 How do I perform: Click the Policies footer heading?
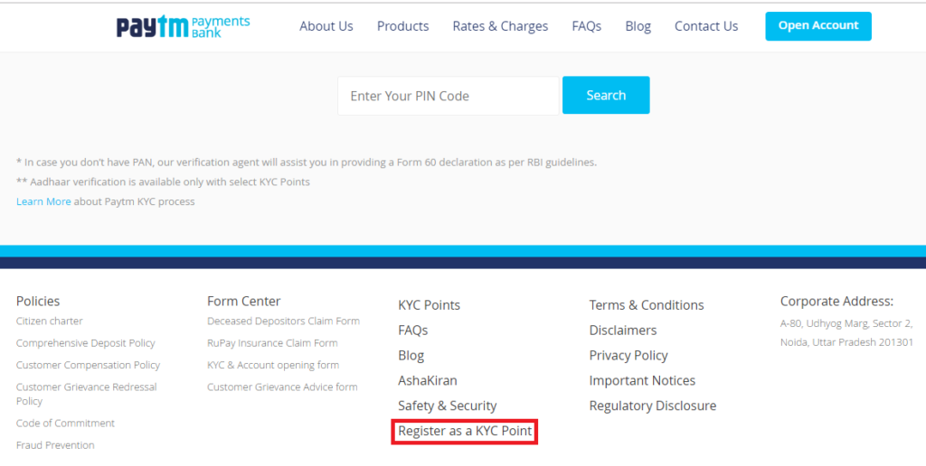click(x=38, y=302)
